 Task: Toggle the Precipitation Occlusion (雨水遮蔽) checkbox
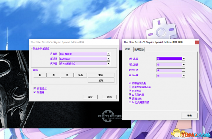(x=130, y=91)
